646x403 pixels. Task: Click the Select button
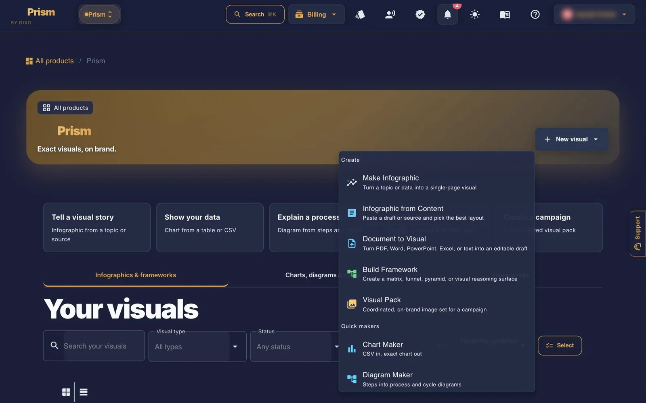pos(560,346)
